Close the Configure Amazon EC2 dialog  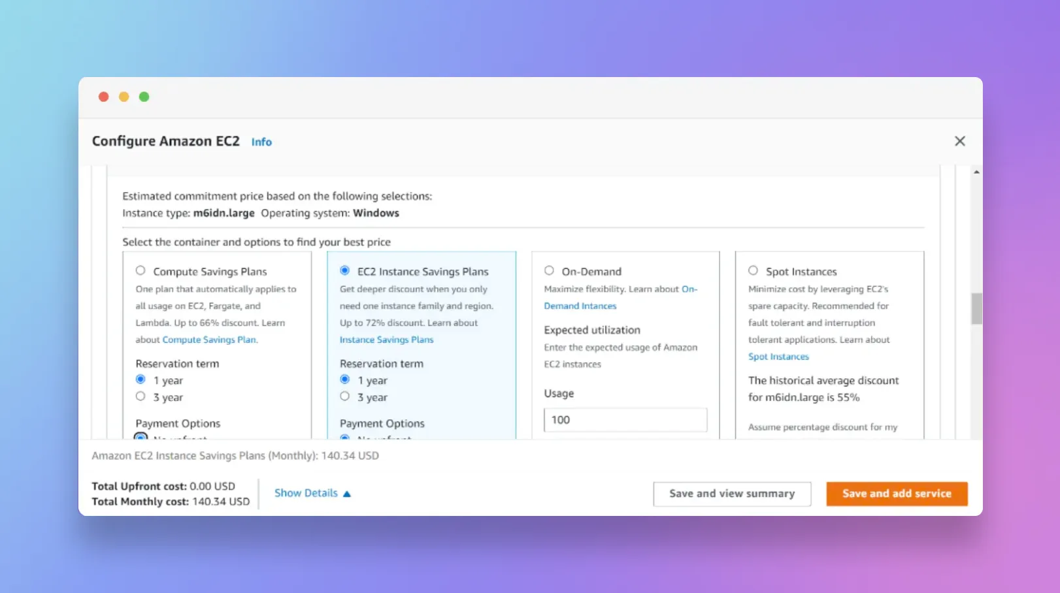pyautogui.click(x=959, y=141)
